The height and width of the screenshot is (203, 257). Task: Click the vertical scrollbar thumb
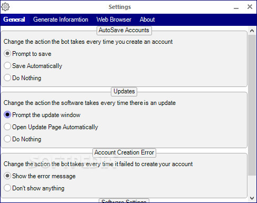pyautogui.click(x=252, y=105)
